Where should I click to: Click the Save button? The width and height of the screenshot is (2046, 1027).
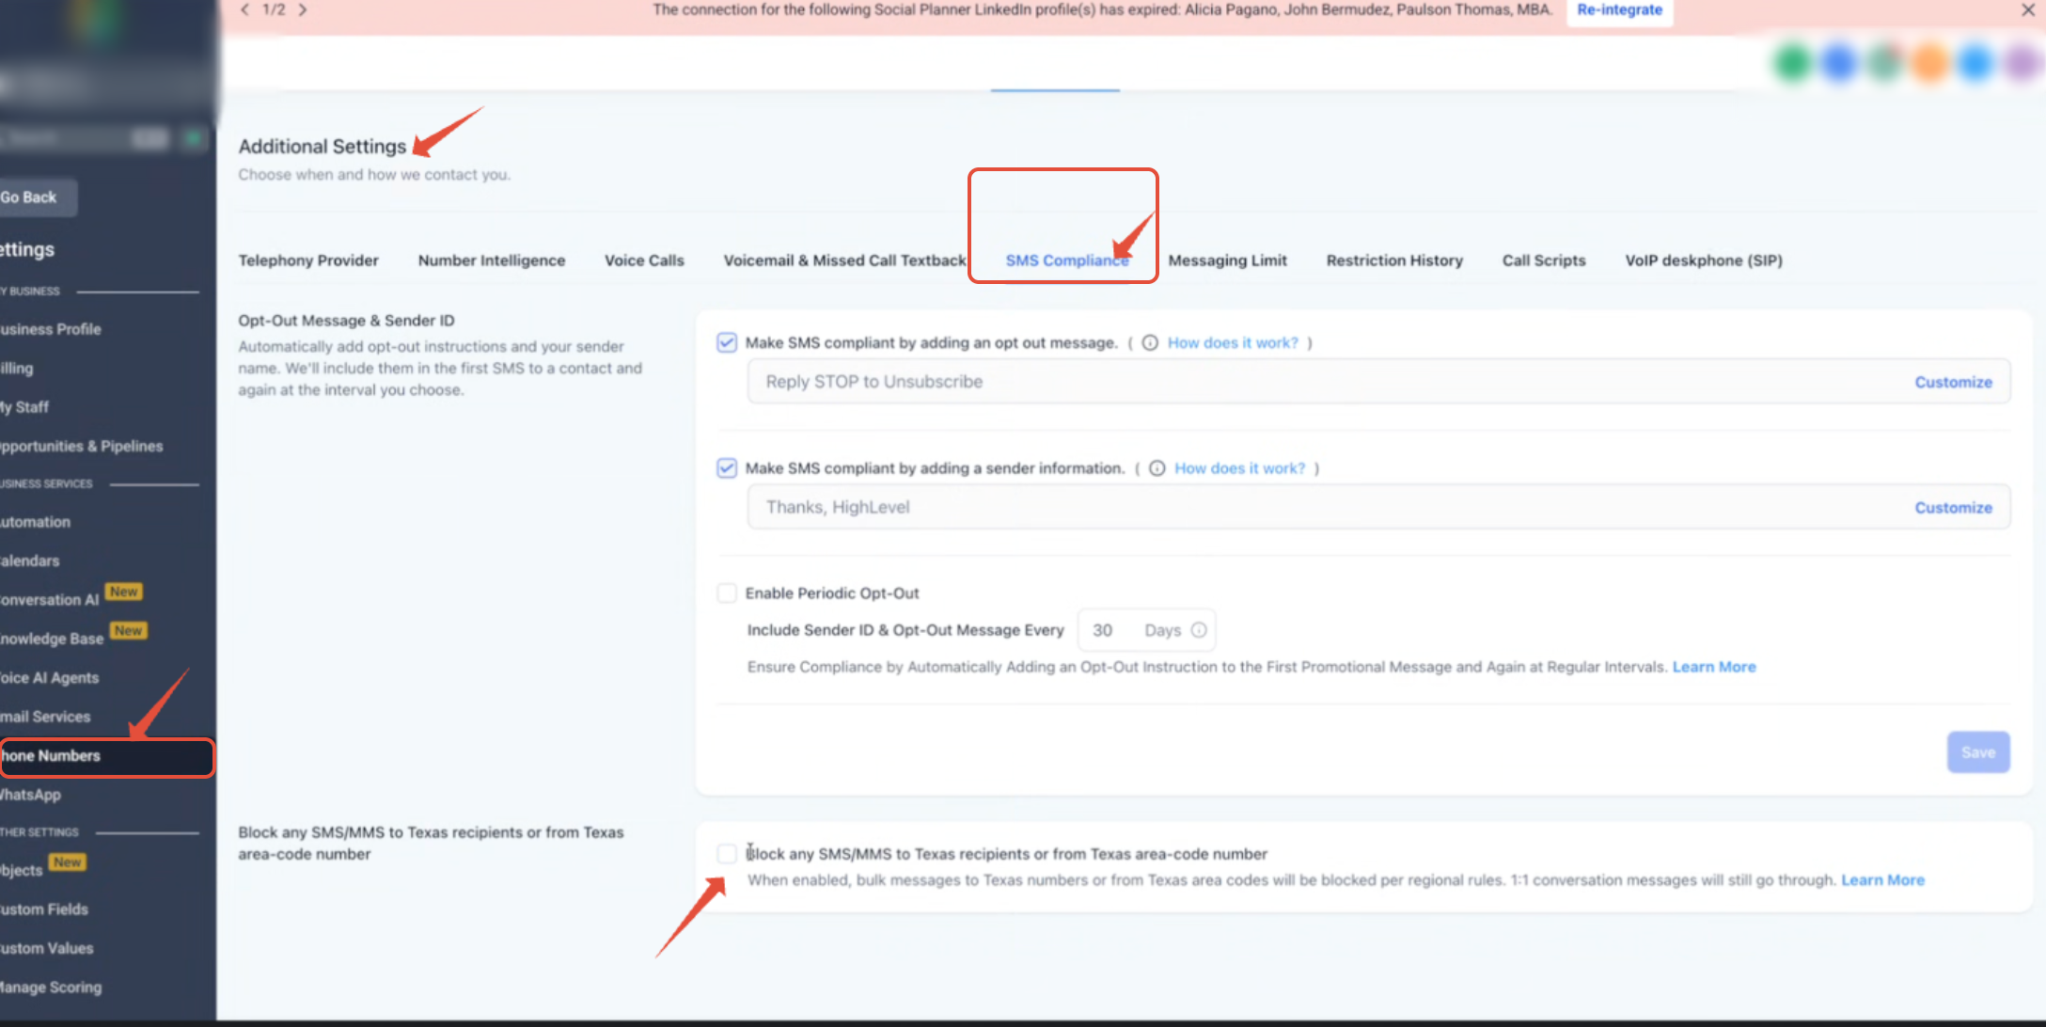1977,752
